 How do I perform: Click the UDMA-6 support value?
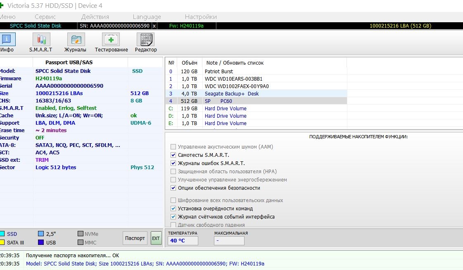(x=141, y=123)
